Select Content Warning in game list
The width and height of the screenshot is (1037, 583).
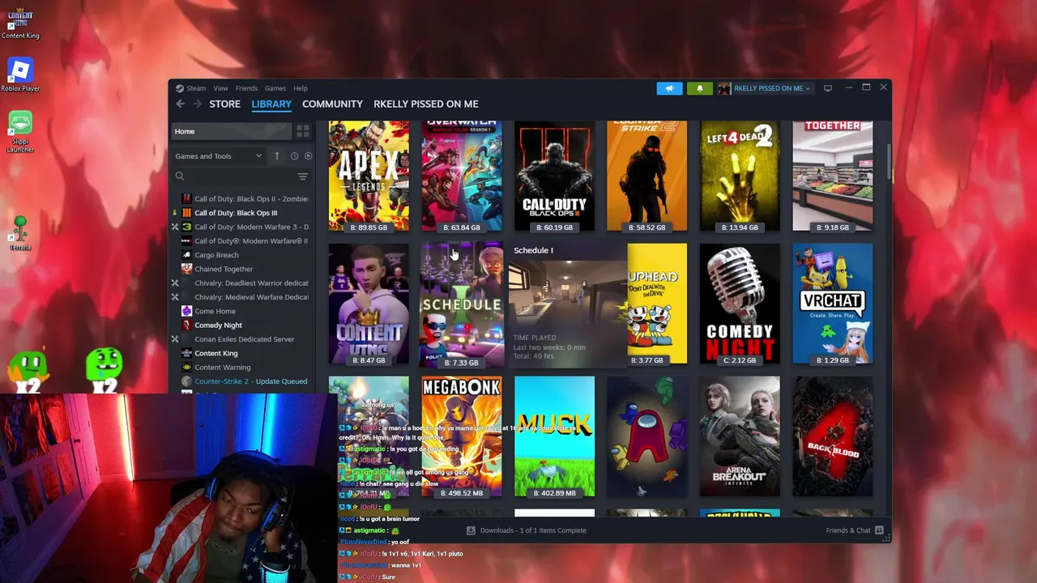tap(243, 367)
